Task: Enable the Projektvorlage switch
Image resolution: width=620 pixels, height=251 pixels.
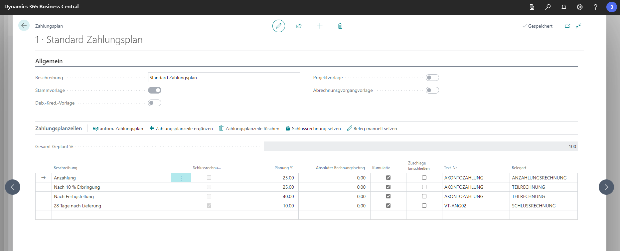Action: tap(432, 78)
